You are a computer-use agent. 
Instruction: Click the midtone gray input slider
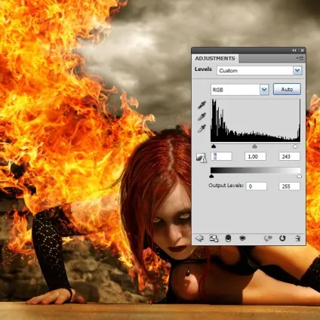(254, 146)
